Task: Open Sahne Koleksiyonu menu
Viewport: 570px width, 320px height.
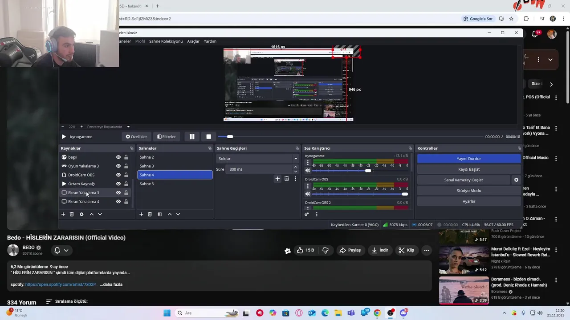Action: coord(166,41)
